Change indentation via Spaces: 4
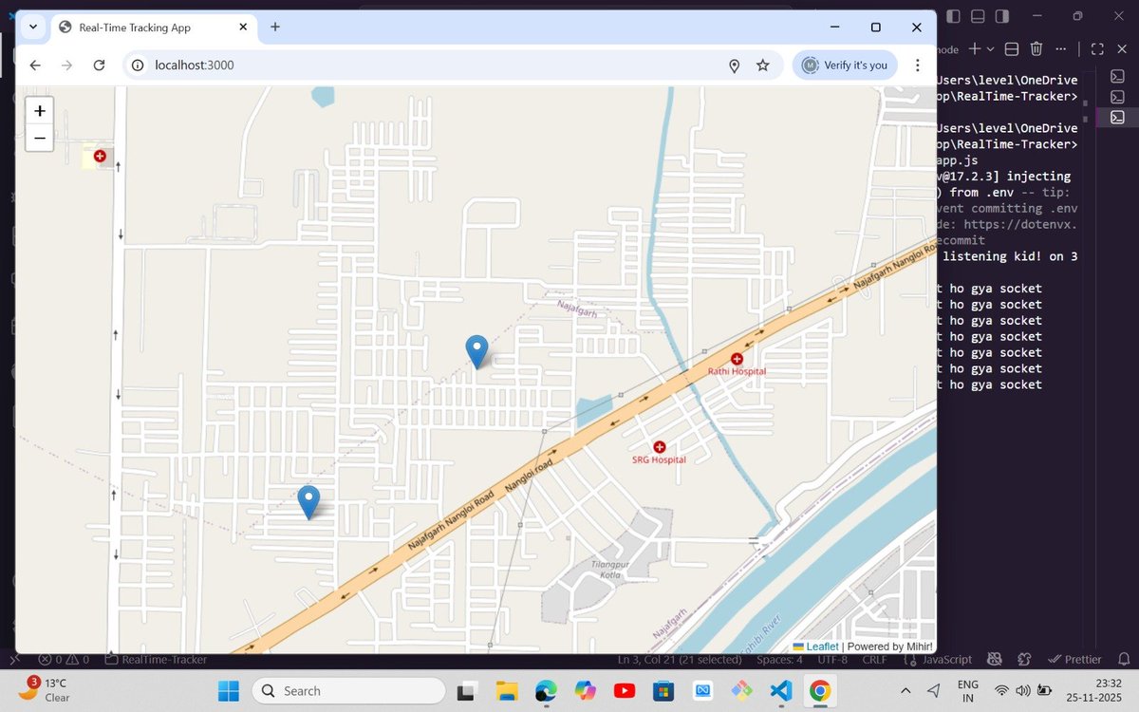 [x=779, y=659]
